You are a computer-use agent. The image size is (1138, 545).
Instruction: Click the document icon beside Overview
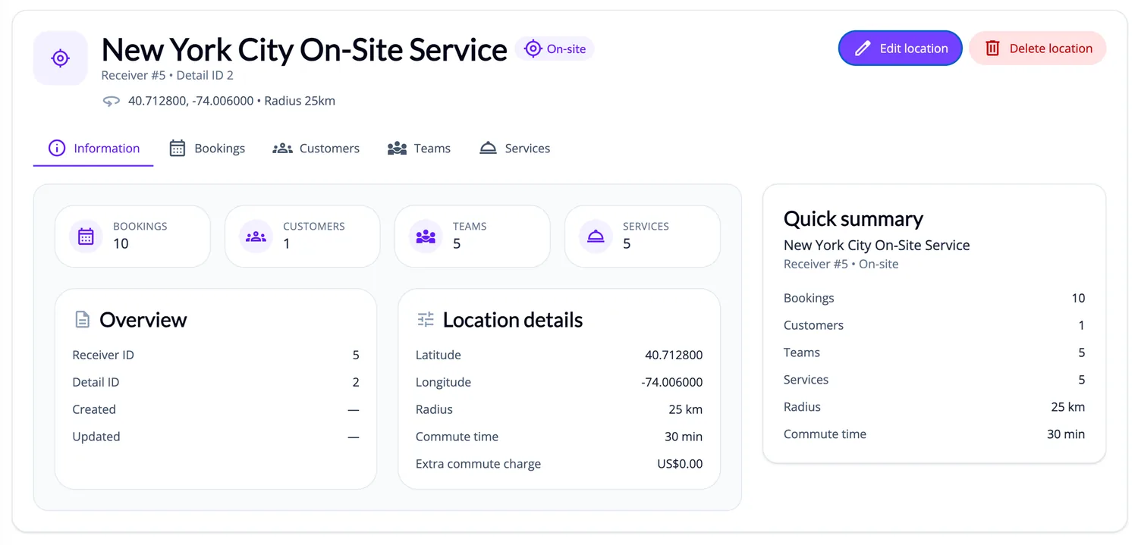82,320
